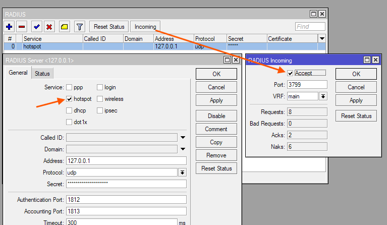The width and height of the screenshot is (387, 225).
Task: Click the Requests value 8
Action: [307, 112]
